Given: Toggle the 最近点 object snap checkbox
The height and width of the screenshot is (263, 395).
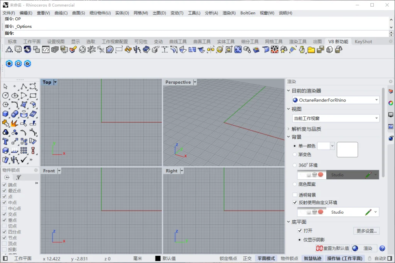Looking at the screenshot, I should coord(4,191).
